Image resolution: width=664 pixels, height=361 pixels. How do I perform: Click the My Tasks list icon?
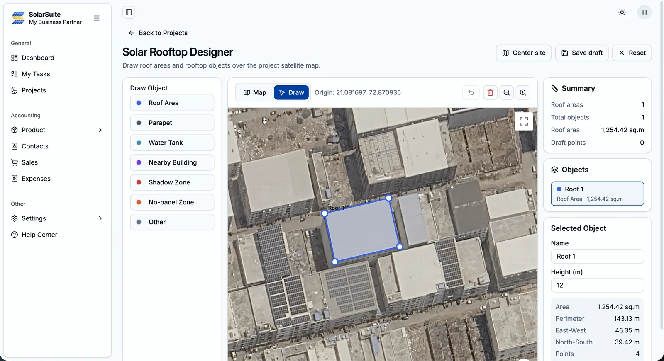(x=15, y=74)
